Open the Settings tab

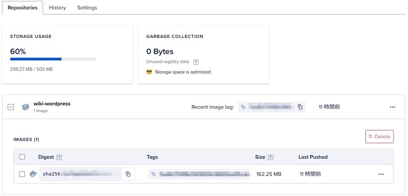(x=87, y=8)
